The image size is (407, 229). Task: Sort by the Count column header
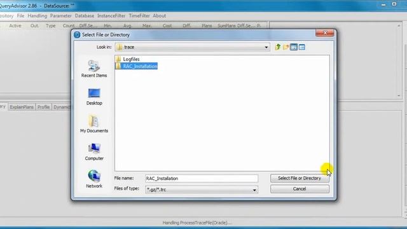[x=69, y=25]
